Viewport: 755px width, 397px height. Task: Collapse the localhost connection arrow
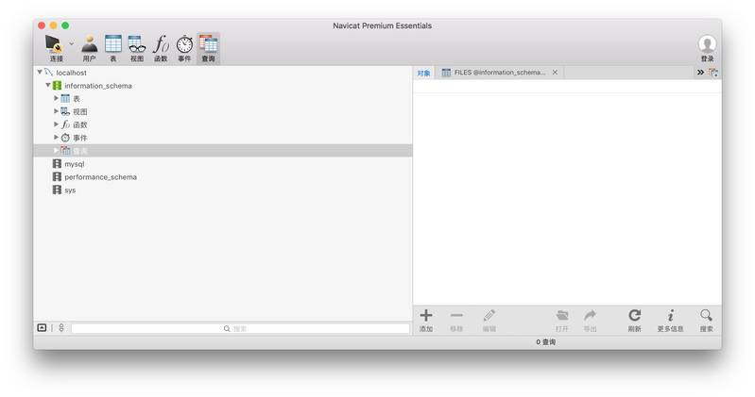coord(40,72)
